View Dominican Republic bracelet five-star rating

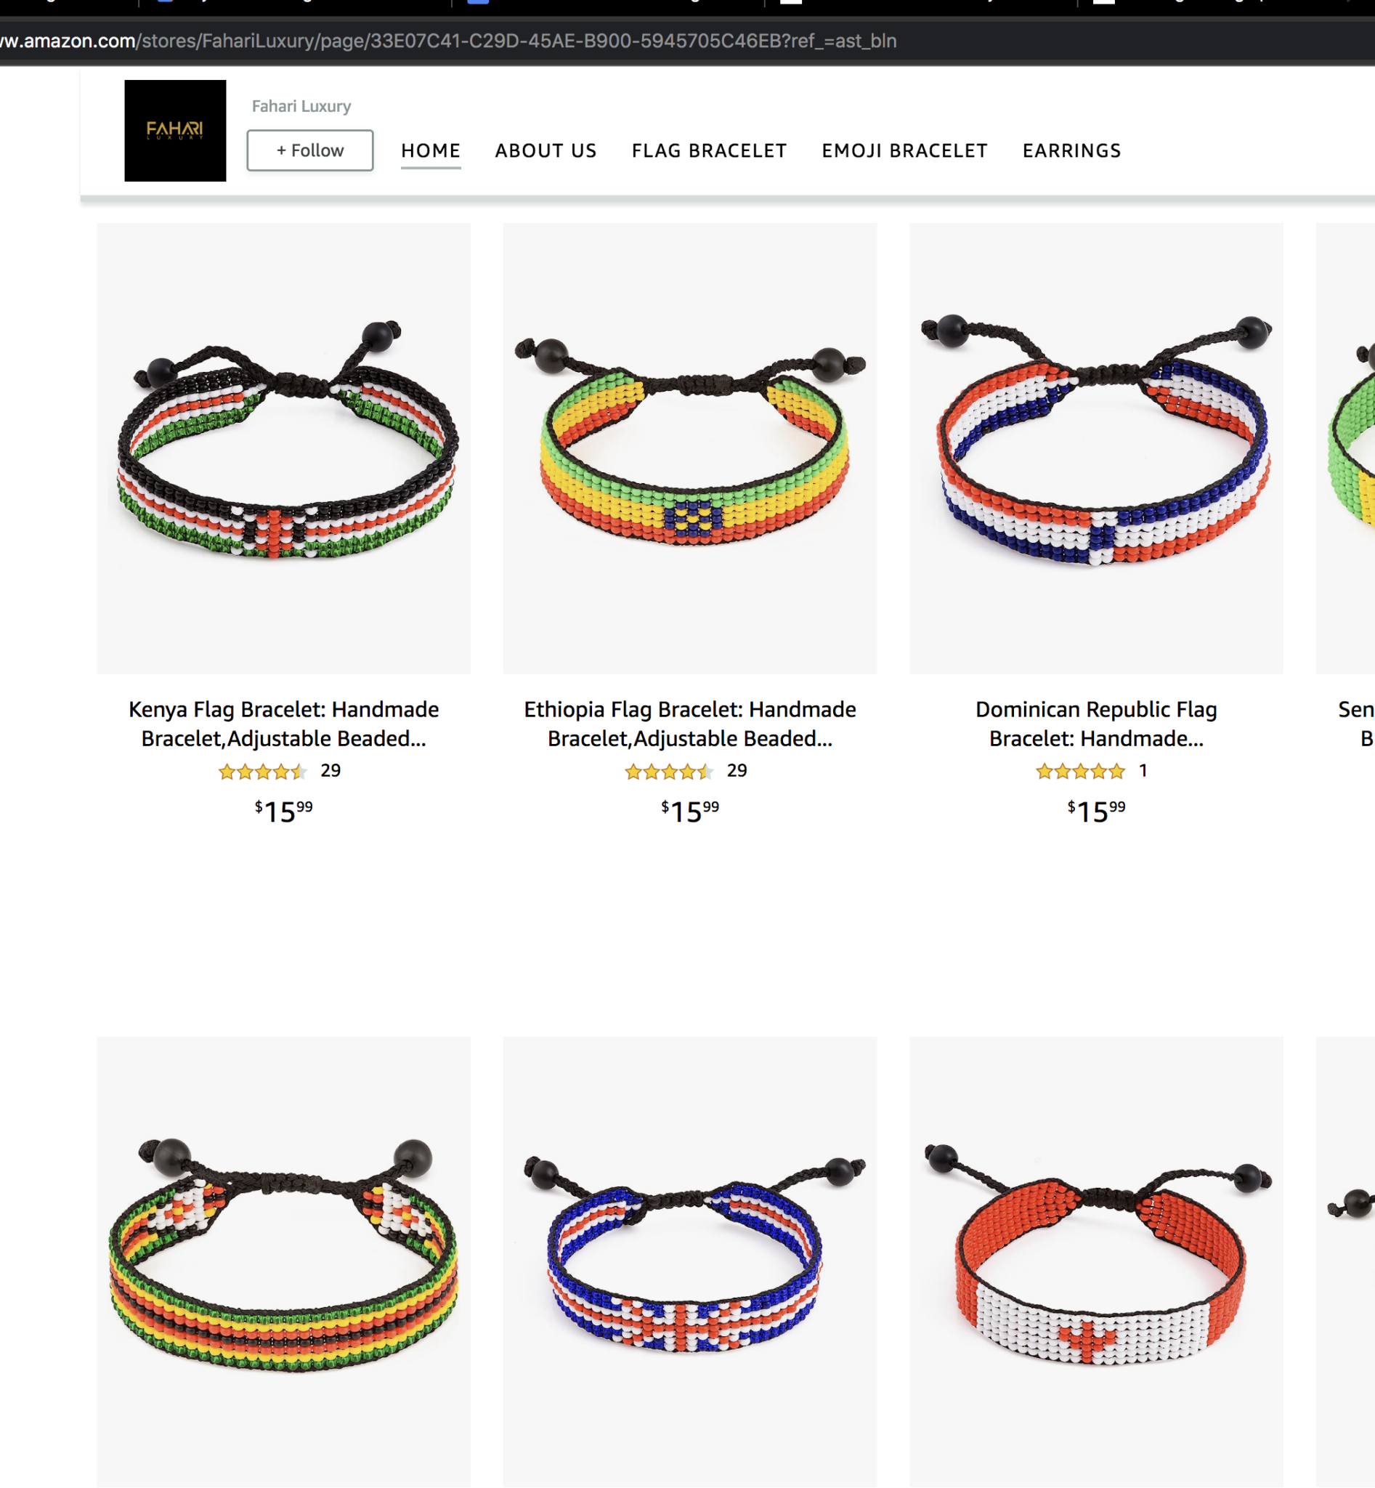pos(1080,771)
